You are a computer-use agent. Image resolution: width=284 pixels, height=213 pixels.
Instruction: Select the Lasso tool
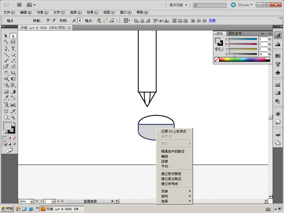pos(13,42)
